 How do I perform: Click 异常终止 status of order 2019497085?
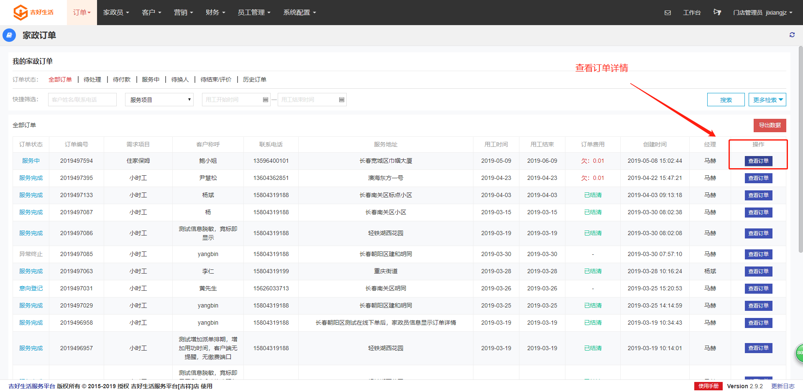(x=31, y=254)
